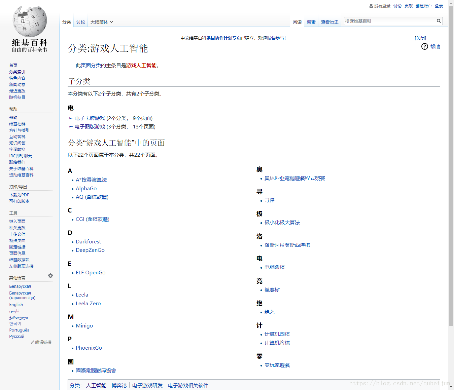Image resolution: width=454 pixels, height=390 pixels.
Task: Open the AQ (圍棋軟體) page
Action: pos(92,197)
